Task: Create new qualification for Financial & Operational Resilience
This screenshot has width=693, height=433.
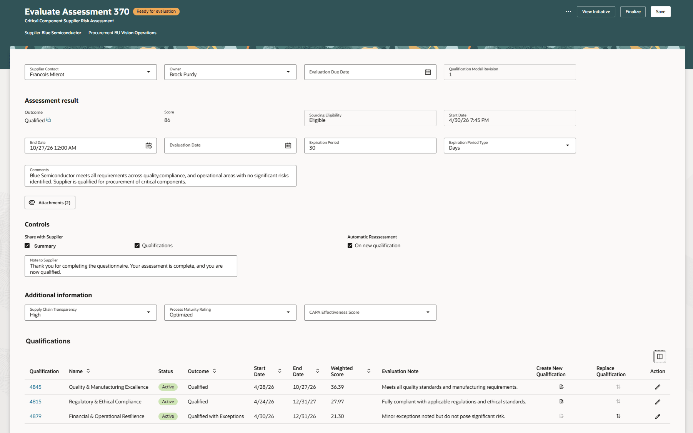Action: 561,416
